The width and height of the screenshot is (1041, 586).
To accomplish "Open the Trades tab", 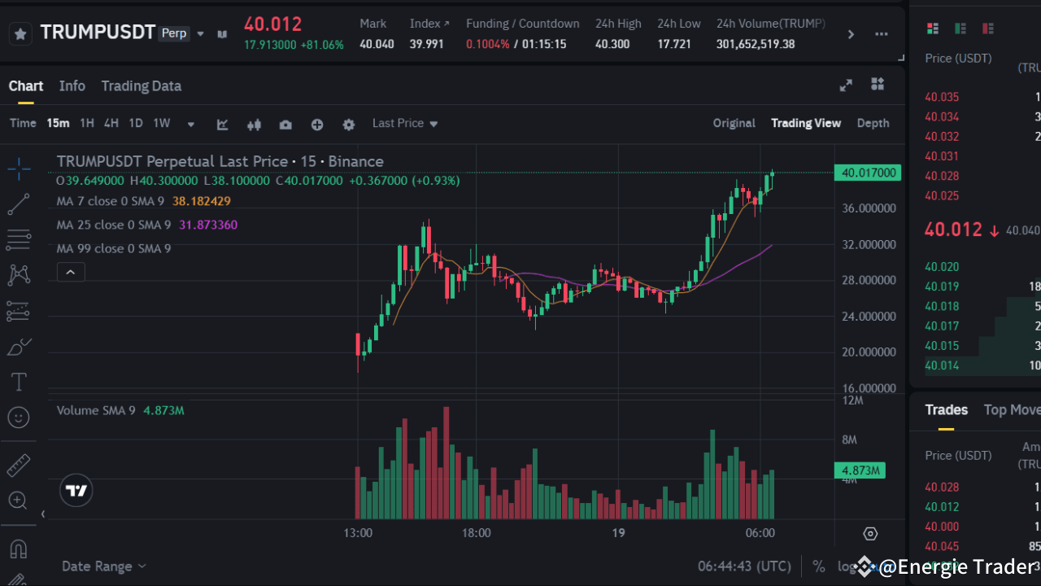I will pos(947,410).
